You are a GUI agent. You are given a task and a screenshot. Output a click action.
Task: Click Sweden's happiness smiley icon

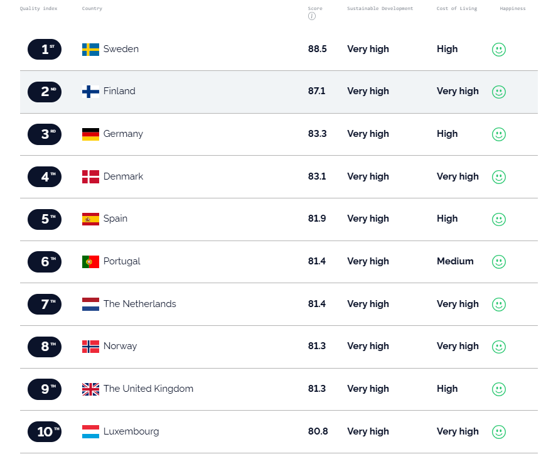pos(499,50)
